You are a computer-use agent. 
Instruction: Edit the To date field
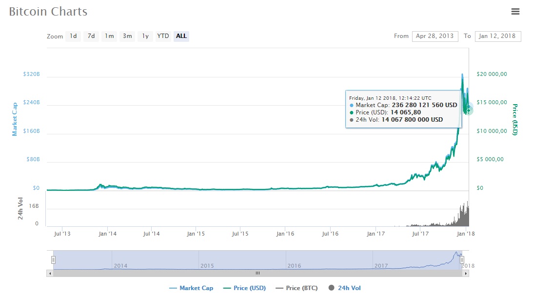(x=498, y=37)
